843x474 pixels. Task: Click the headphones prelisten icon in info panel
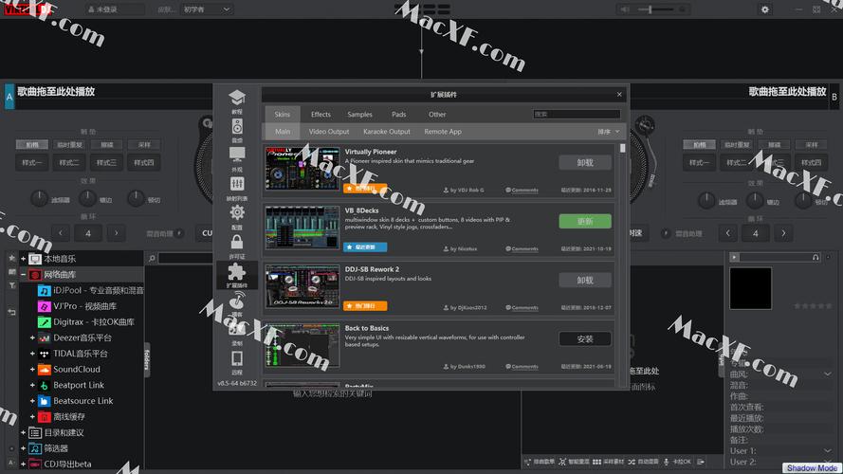(x=816, y=258)
